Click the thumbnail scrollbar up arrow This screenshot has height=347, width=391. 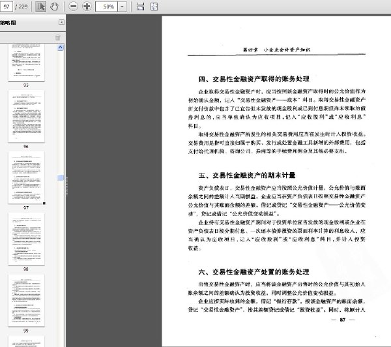[61, 47]
